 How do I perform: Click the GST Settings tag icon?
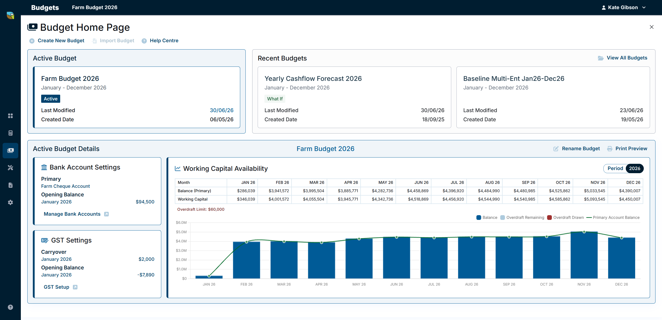pyautogui.click(x=45, y=240)
